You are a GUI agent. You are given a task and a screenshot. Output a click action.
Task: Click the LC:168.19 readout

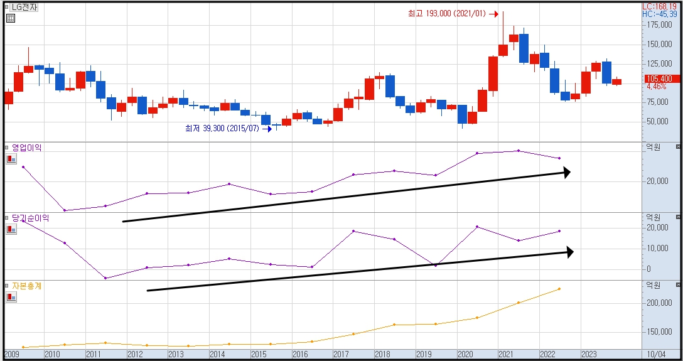[x=660, y=6]
